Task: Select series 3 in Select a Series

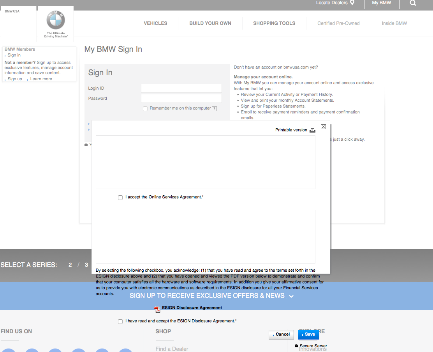Action: 86,265
